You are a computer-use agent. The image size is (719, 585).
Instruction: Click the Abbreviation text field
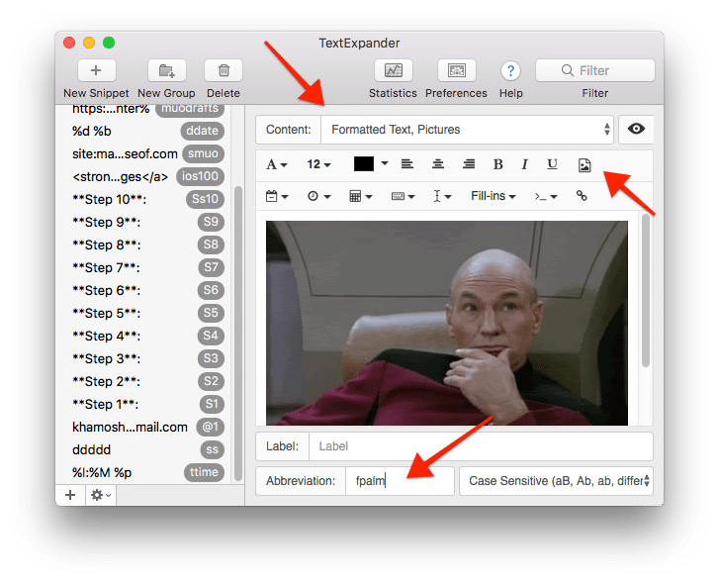399,481
